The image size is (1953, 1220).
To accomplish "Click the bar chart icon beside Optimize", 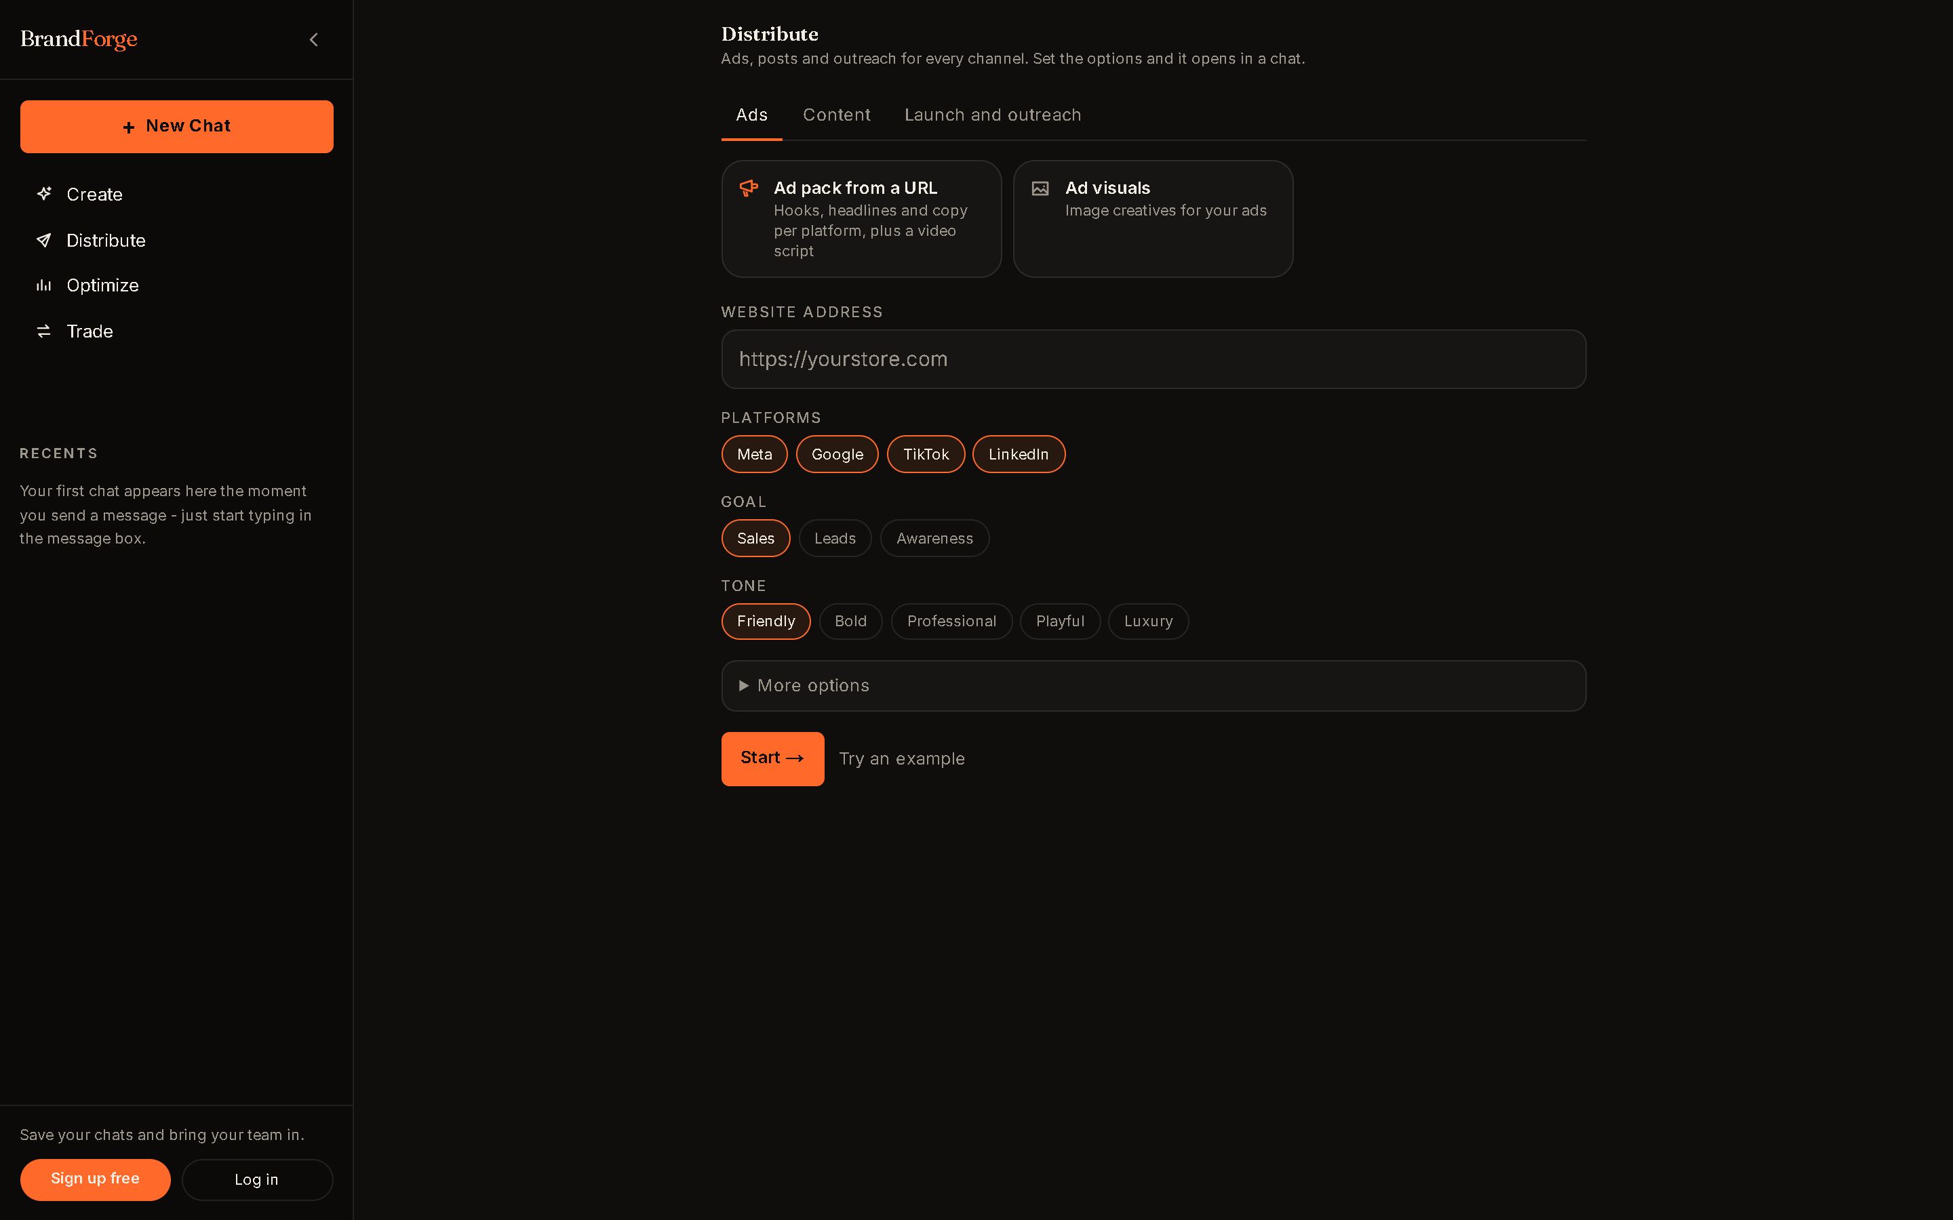I will click(x=44, y=285).
